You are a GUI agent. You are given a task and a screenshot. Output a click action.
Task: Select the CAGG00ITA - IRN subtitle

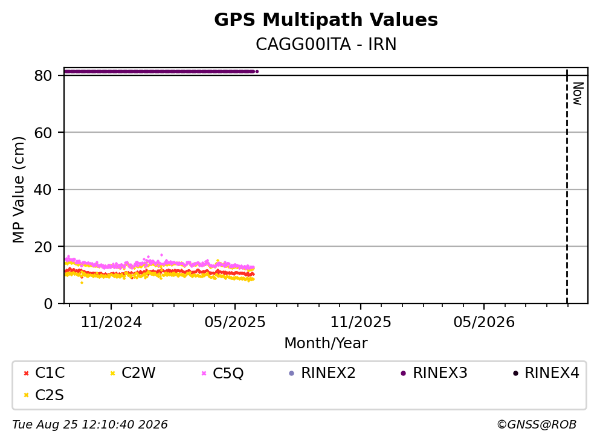point(326,44)
